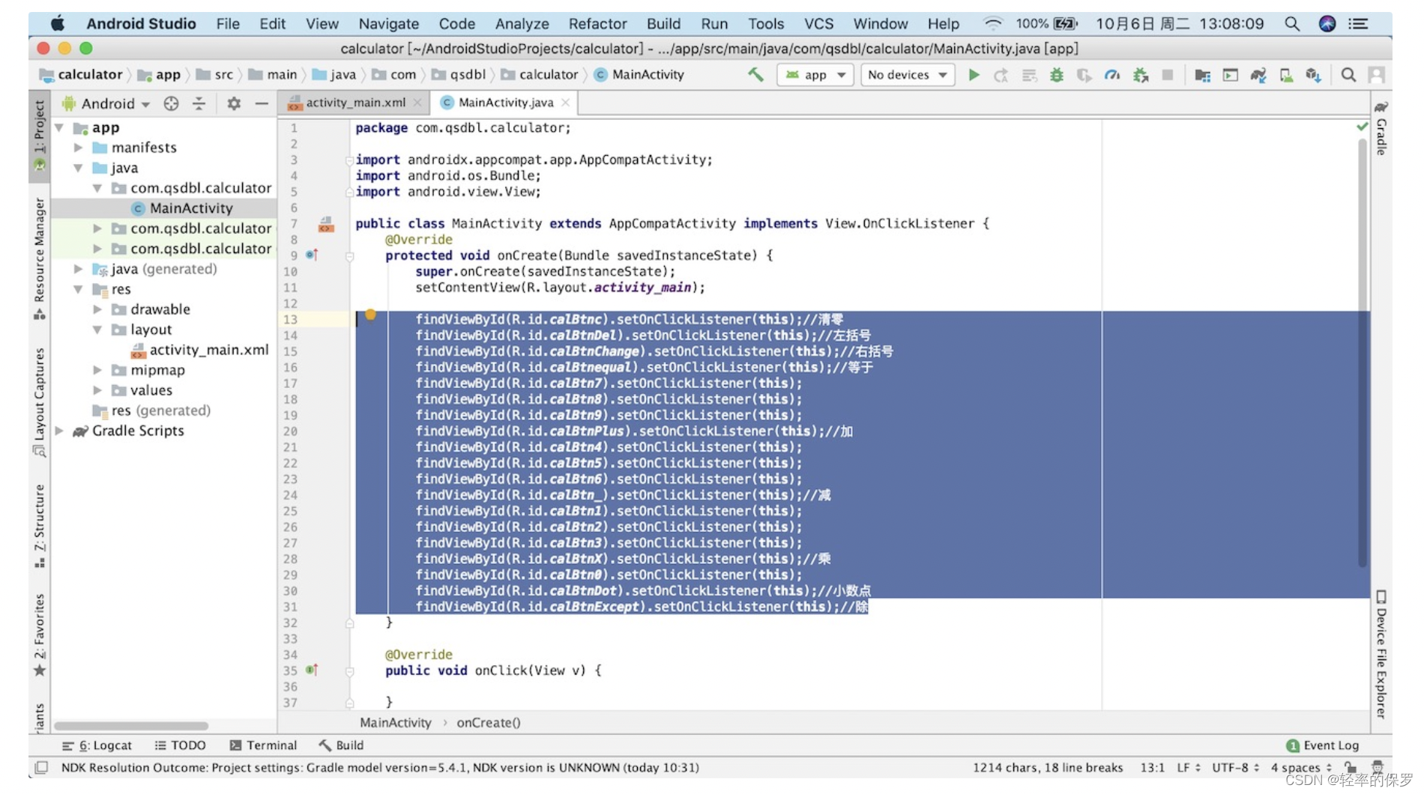This screenshot has height=794, width=1424.
Task: Expand the manifests folder
Action: click(78, 148)
